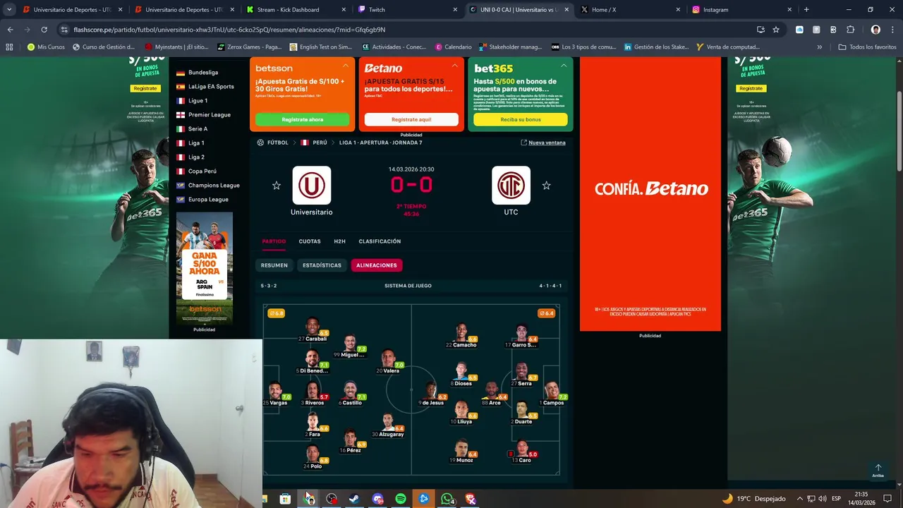Open a new browser tab
This screenshot has width=903, height=508.
pyautogui.click(x=806, y=10)
